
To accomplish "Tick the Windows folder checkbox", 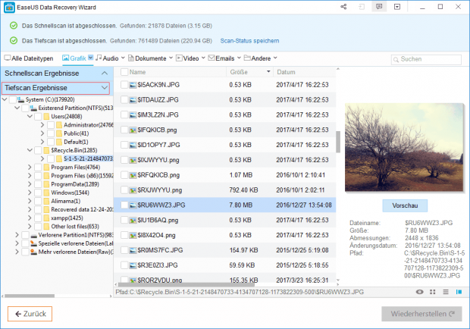I will point(38,193).
